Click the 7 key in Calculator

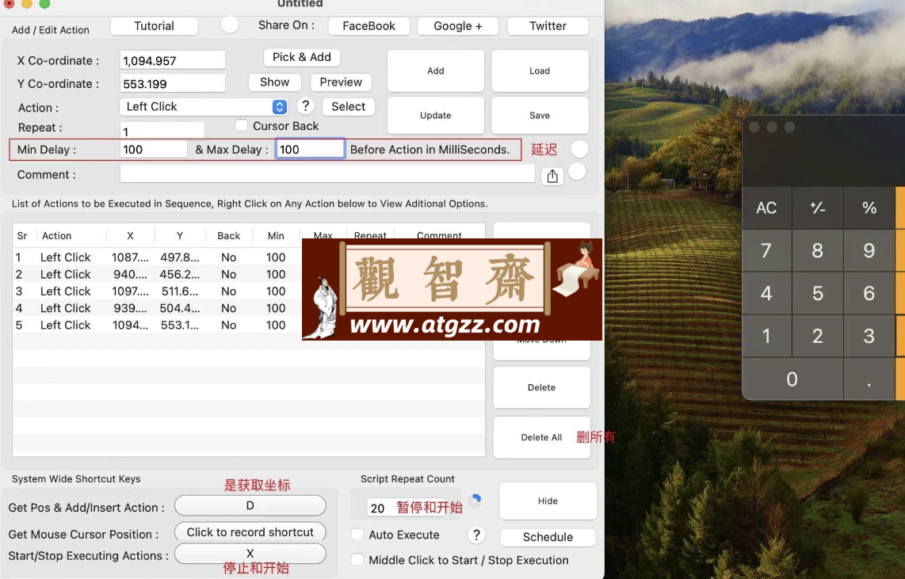coord(766,250)
